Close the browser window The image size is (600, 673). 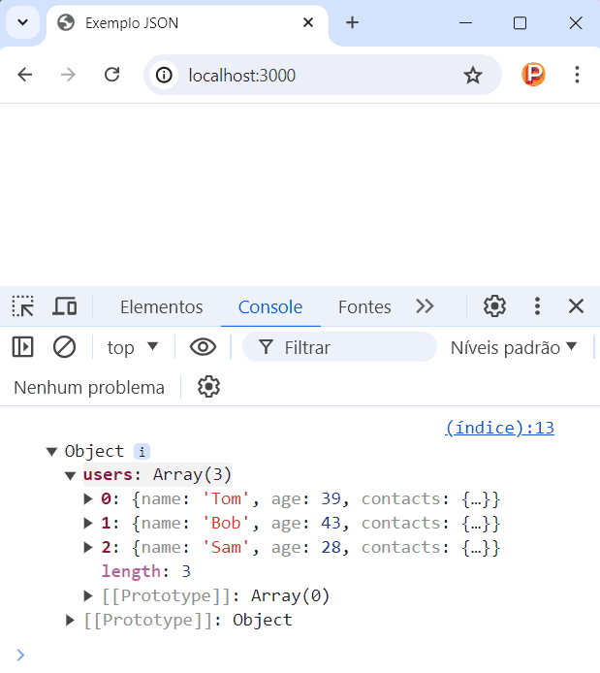576,22
